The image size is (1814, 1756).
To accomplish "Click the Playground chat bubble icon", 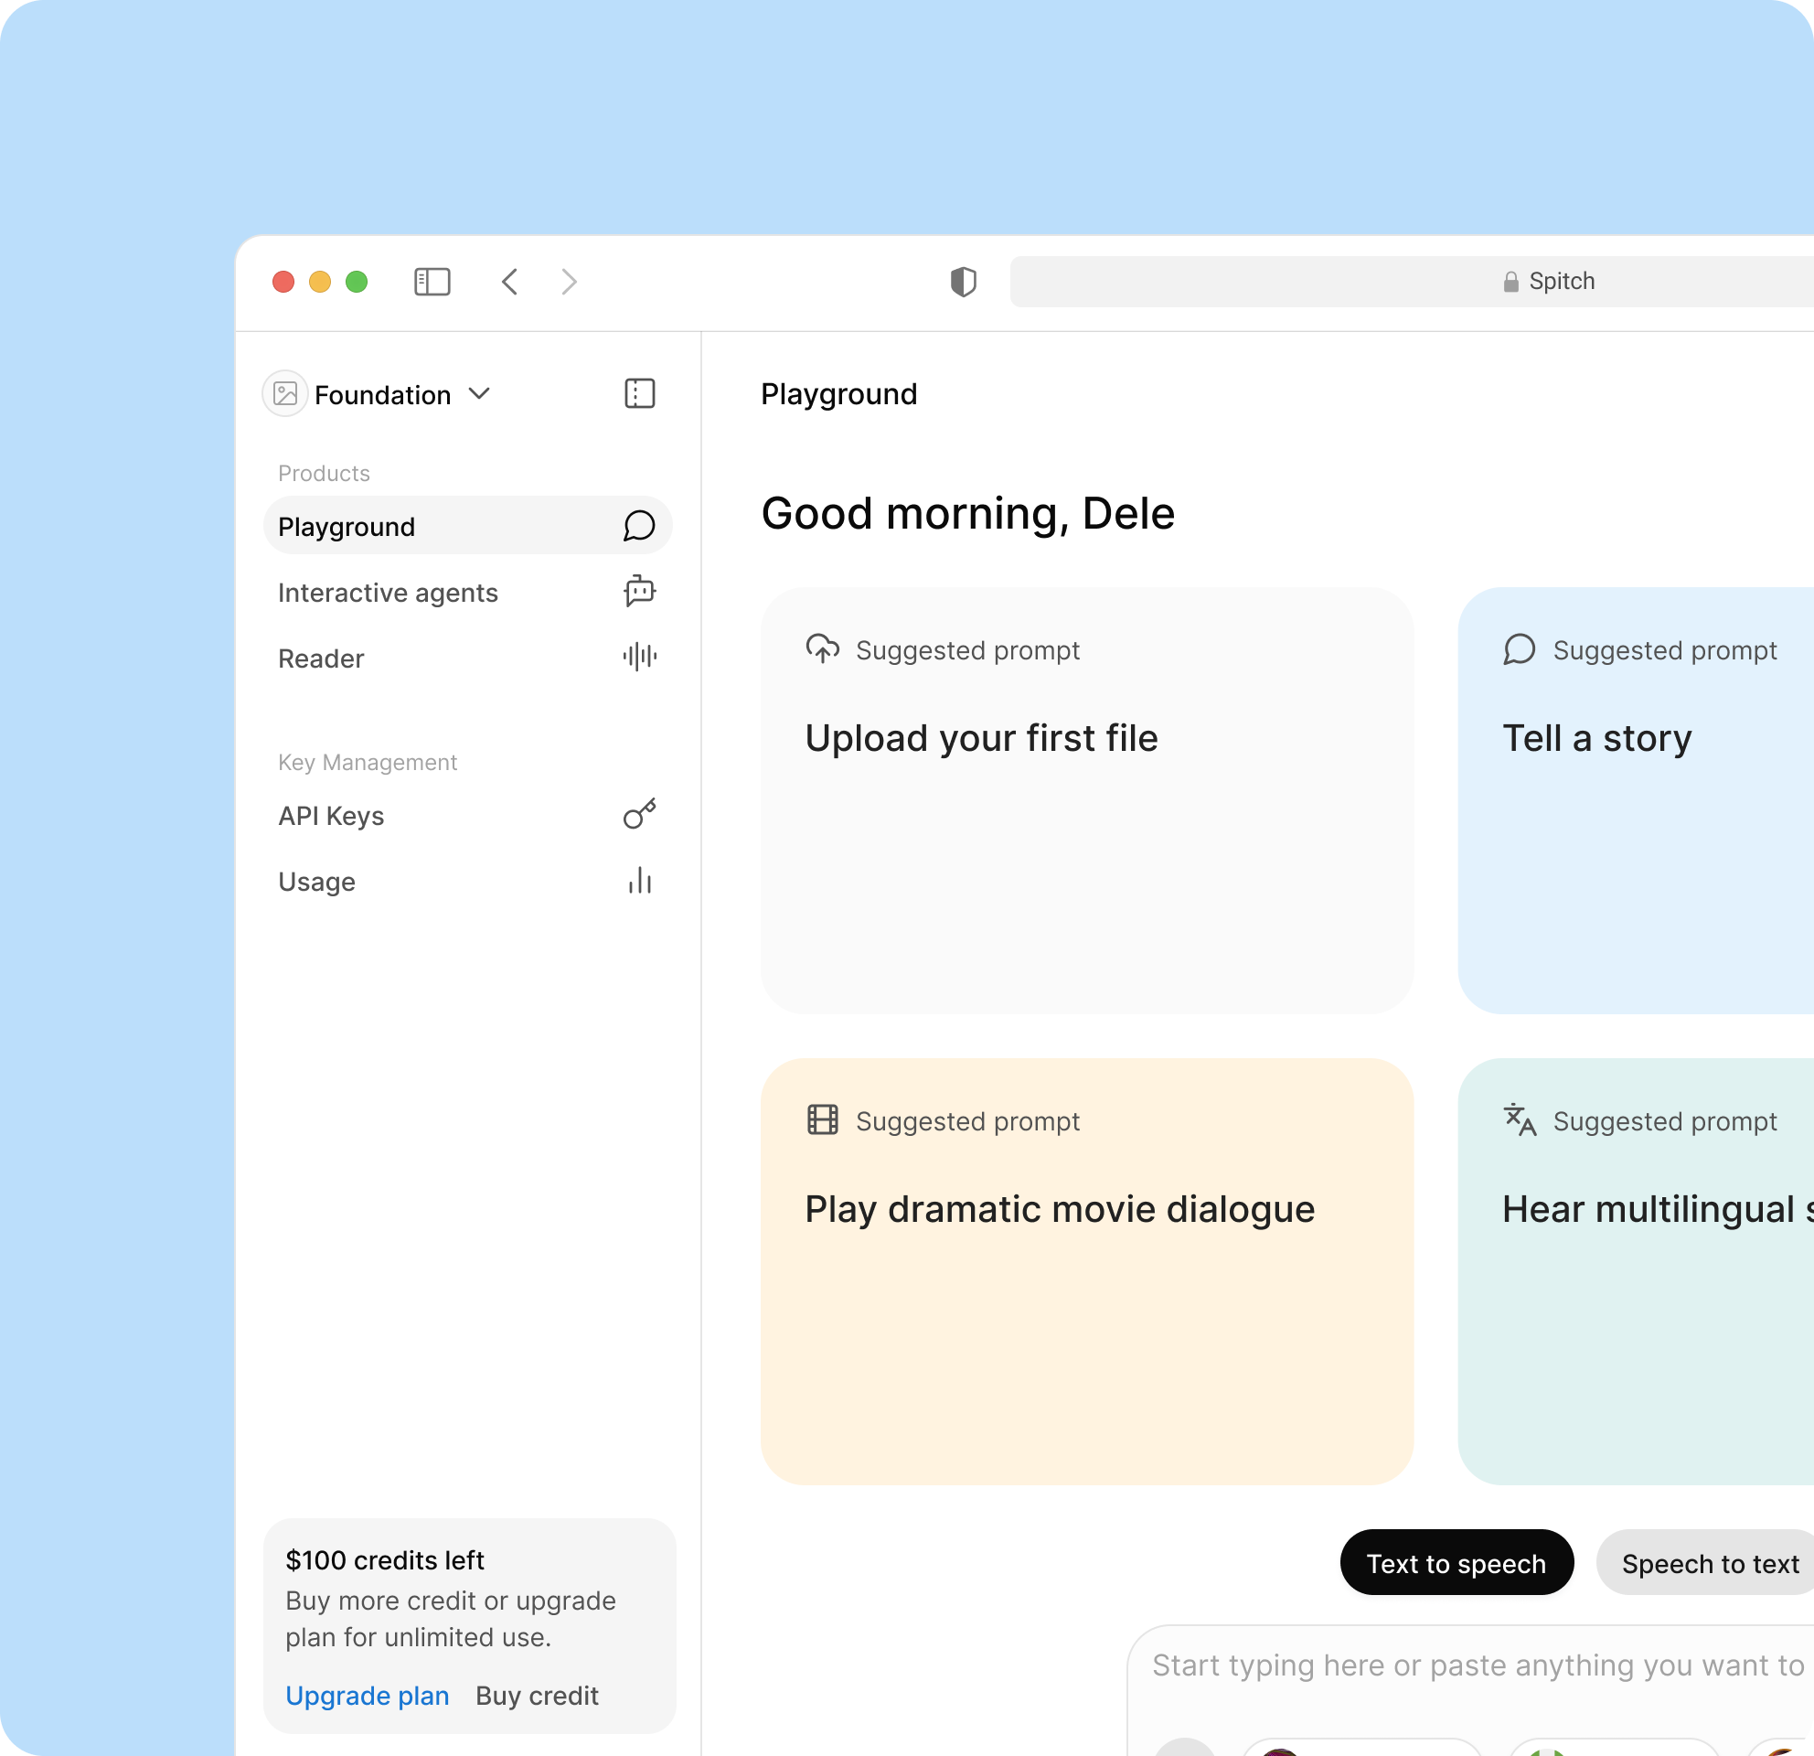I will [x=638, y=526].
